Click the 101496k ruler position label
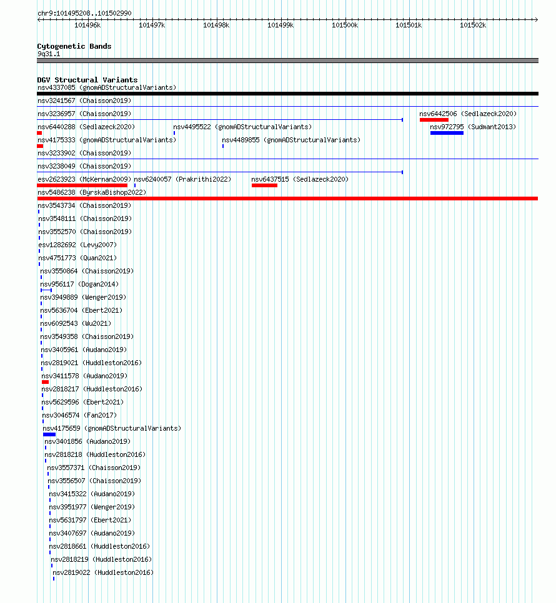The height and width of the screenshot is (603, 556). tap(87, 25)
